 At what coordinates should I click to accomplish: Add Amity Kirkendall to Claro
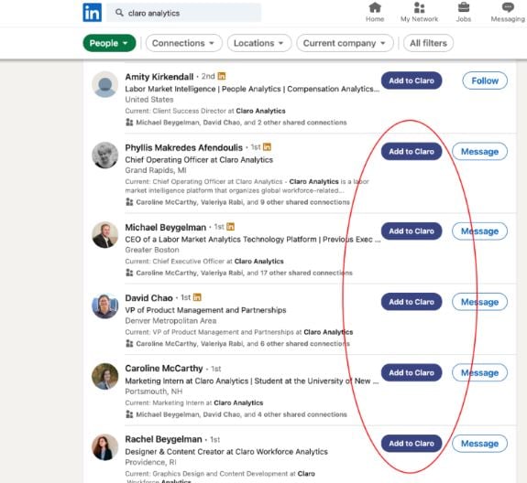412,80
